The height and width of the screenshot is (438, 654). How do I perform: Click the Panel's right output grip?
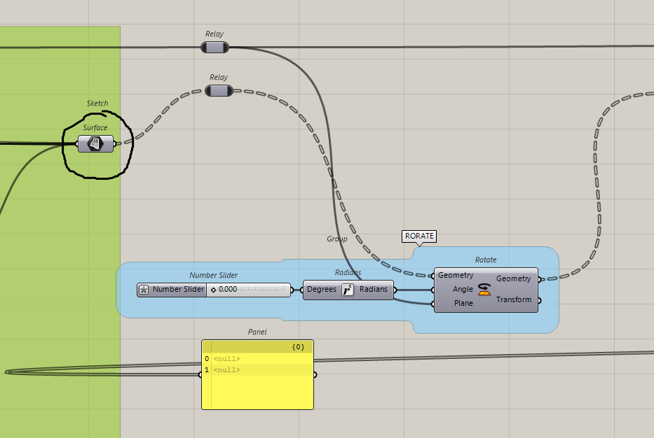coord(315,374)
